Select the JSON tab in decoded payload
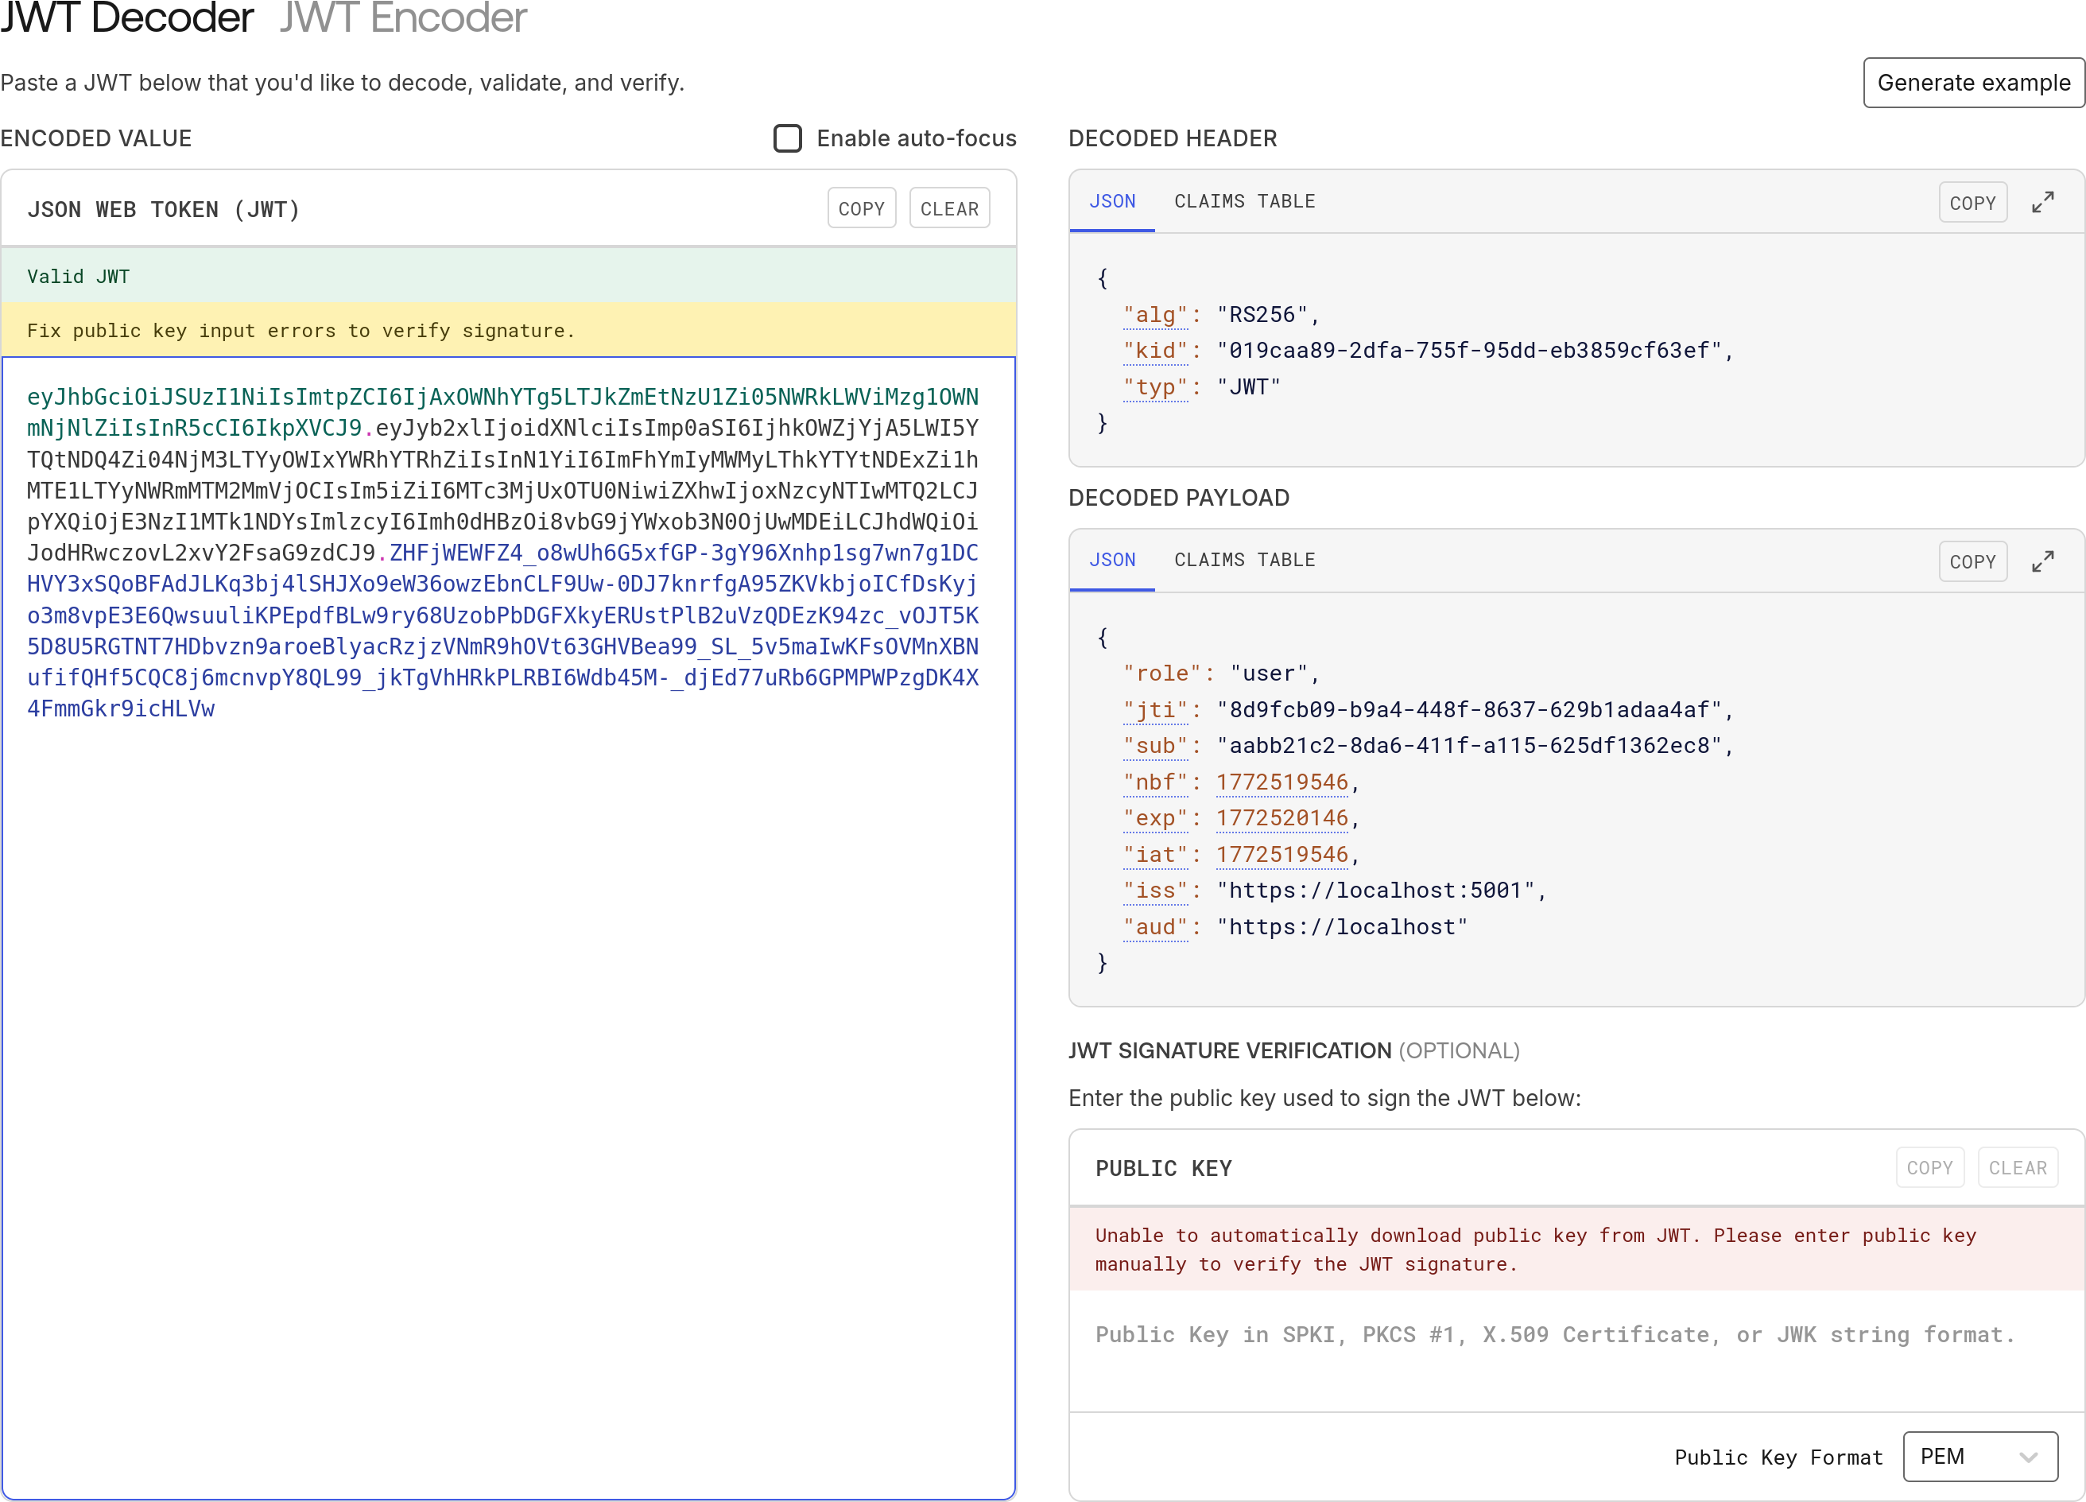The width and height of the screenshot is (2086, 1502). 1112,560
